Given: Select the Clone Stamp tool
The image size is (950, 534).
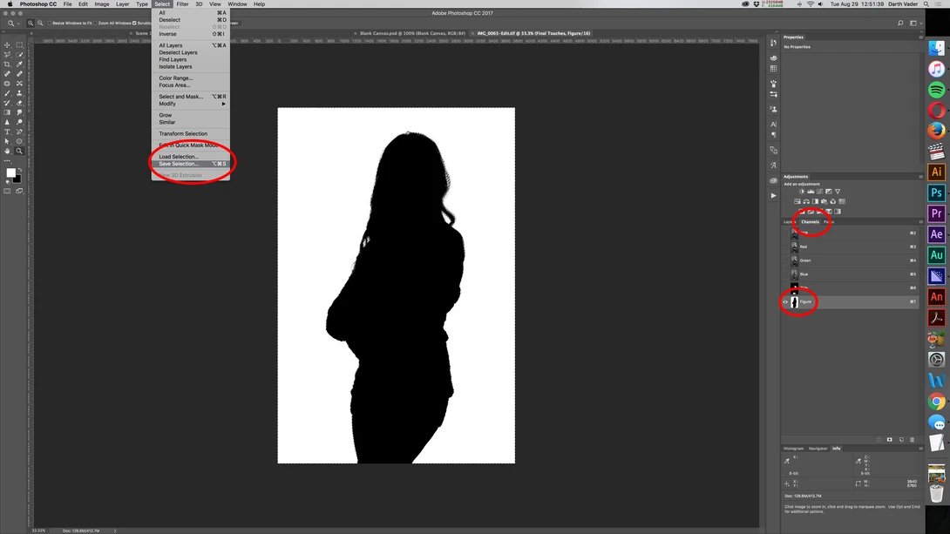Looking at the screenshot, I should [19, 93].
